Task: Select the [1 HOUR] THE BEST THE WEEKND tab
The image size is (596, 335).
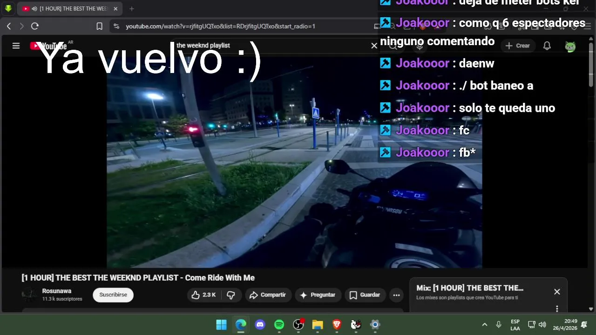Action: coord(69,8)
